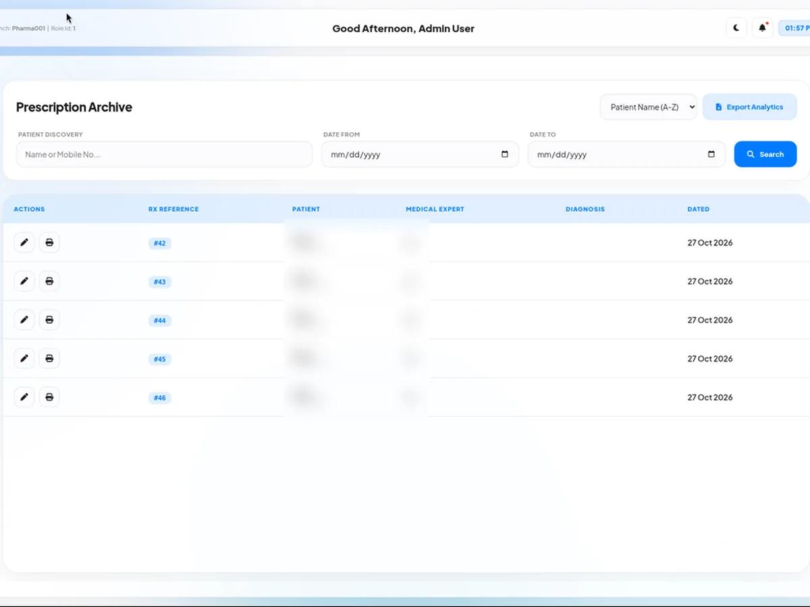The image size is (810, 607).
Task: Open calendar picker in Date To
Action: pos(711,154)
